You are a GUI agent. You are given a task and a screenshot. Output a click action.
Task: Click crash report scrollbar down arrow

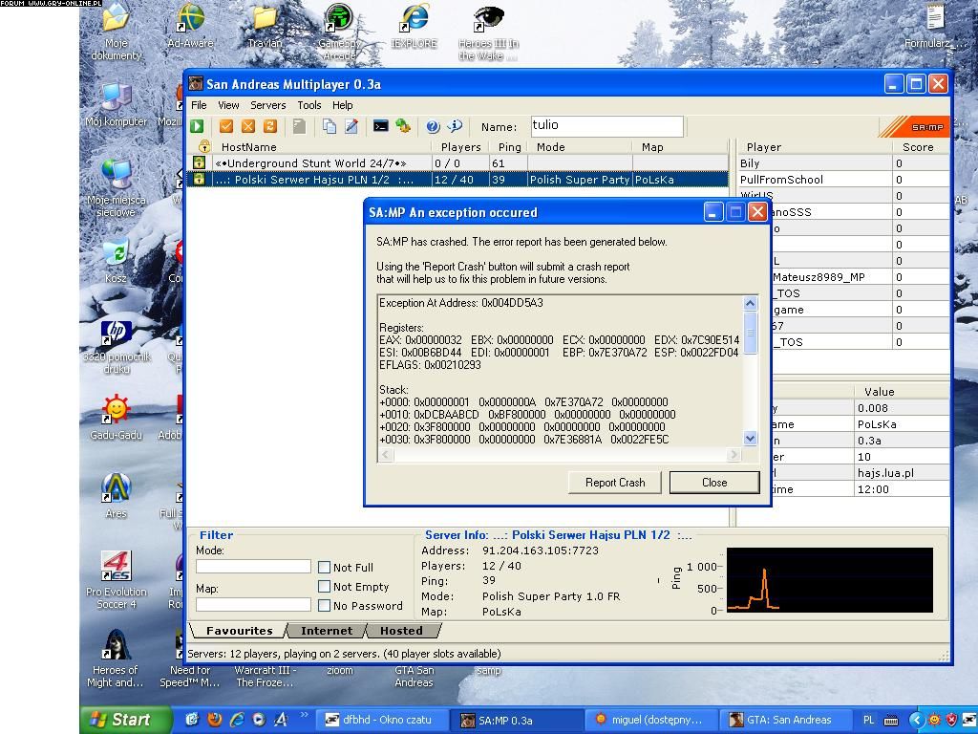point(750,439)
